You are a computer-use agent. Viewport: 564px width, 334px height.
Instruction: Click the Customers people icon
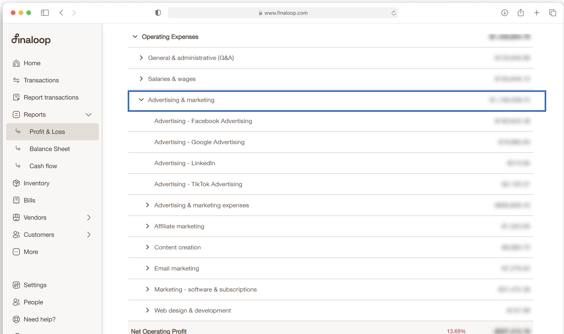(x=16, y=235)
